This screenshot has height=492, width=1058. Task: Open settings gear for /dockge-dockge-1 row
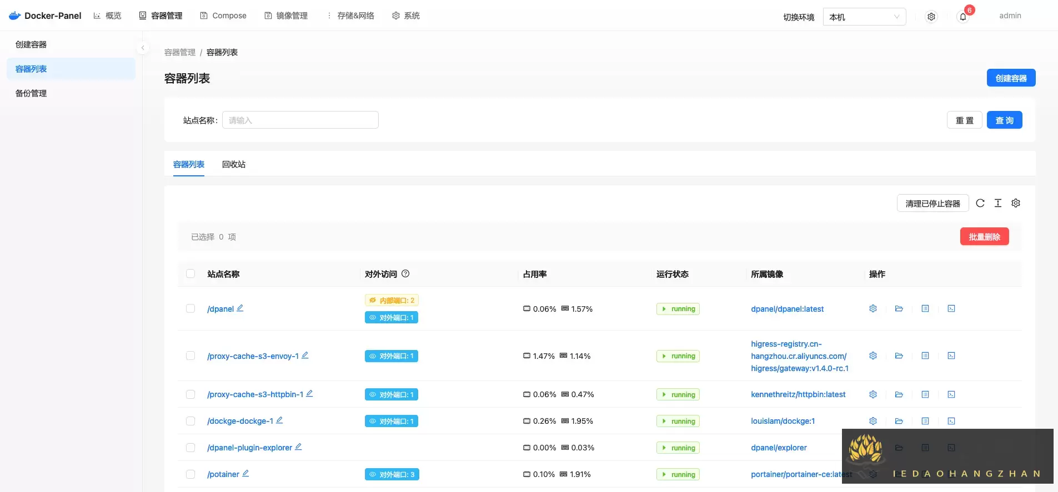pos(873,421)
